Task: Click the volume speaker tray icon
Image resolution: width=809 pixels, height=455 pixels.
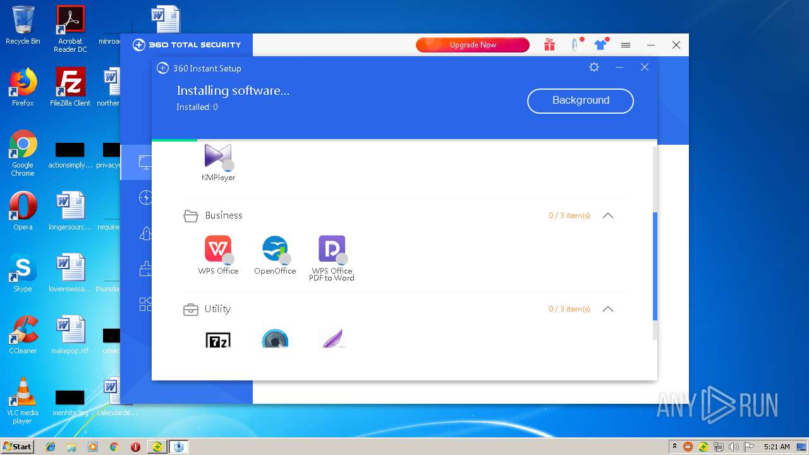Action: click(733, 447)
